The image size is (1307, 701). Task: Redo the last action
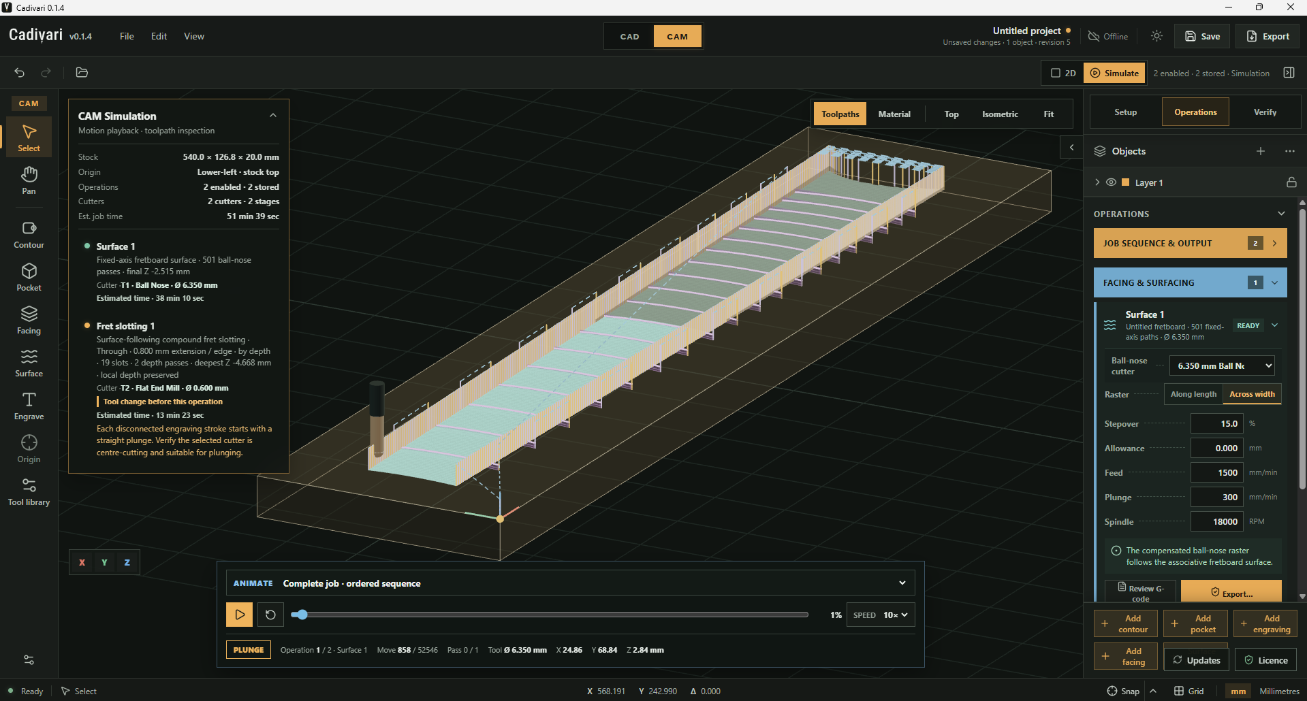(x=46, y=72)
